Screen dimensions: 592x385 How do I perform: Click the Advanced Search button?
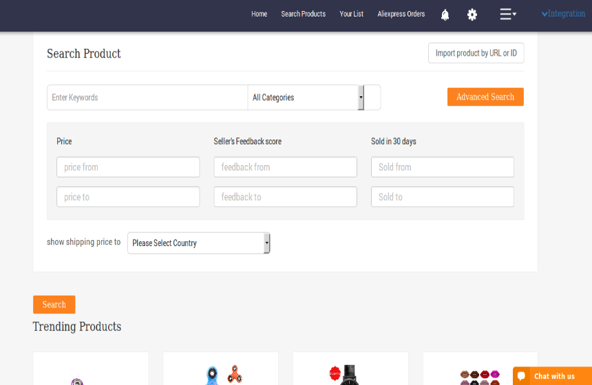point(485,97)
